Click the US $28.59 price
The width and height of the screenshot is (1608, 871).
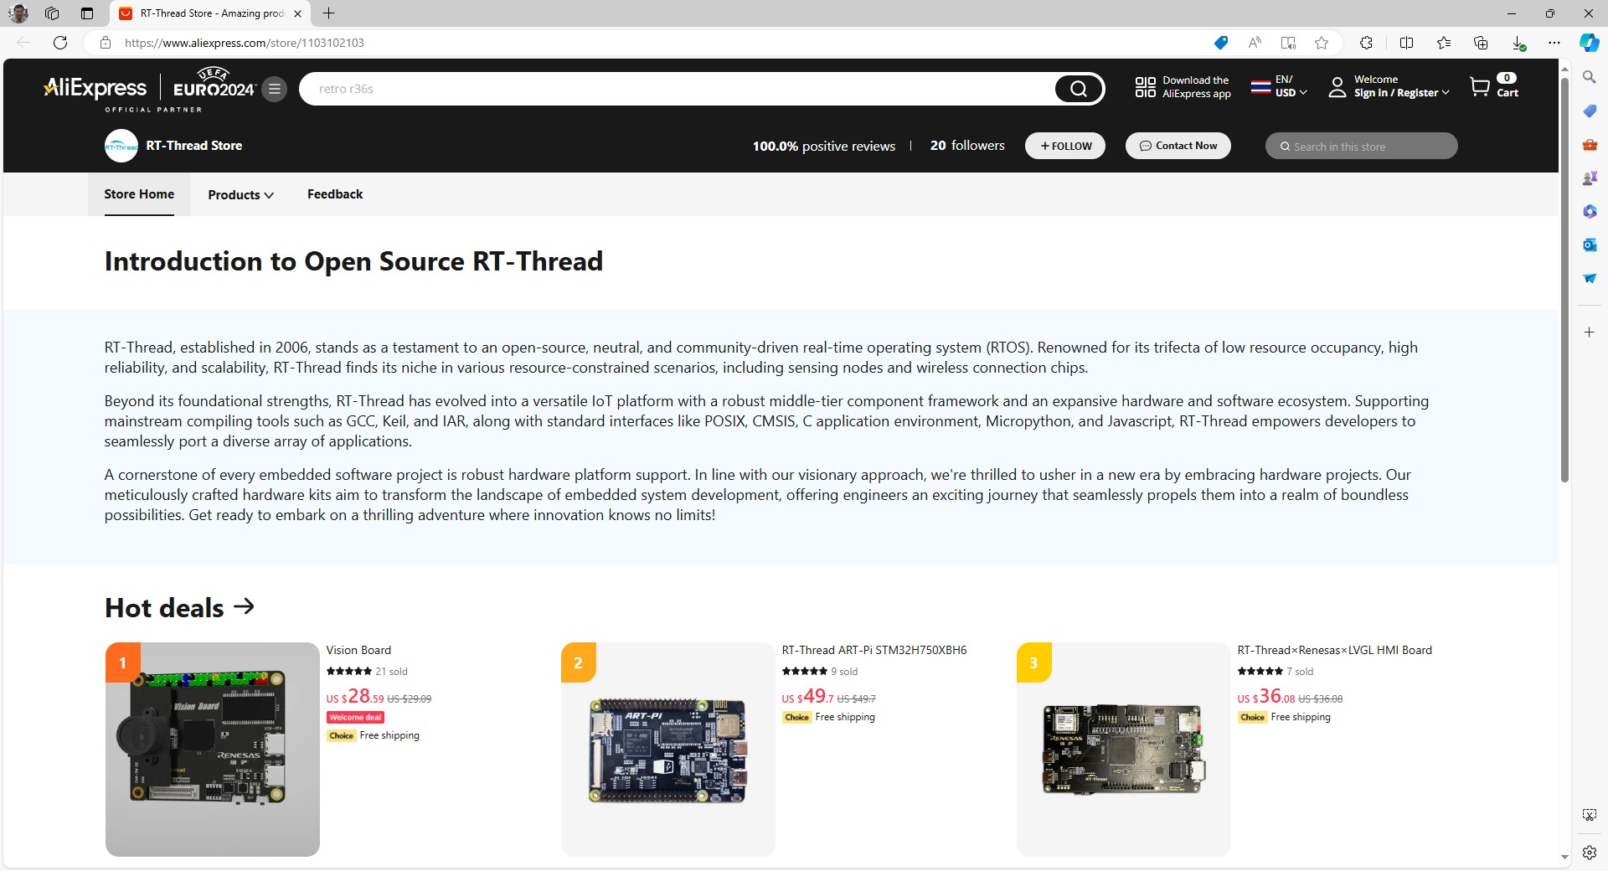point(355,697)
